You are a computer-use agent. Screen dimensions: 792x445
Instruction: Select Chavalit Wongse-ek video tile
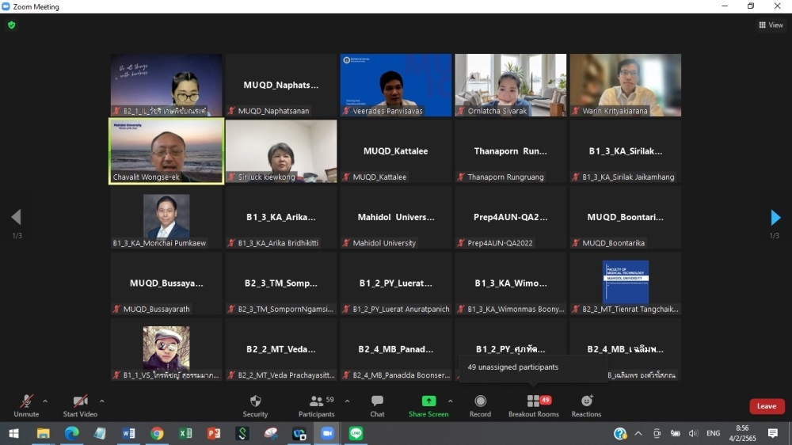(166, 150)
